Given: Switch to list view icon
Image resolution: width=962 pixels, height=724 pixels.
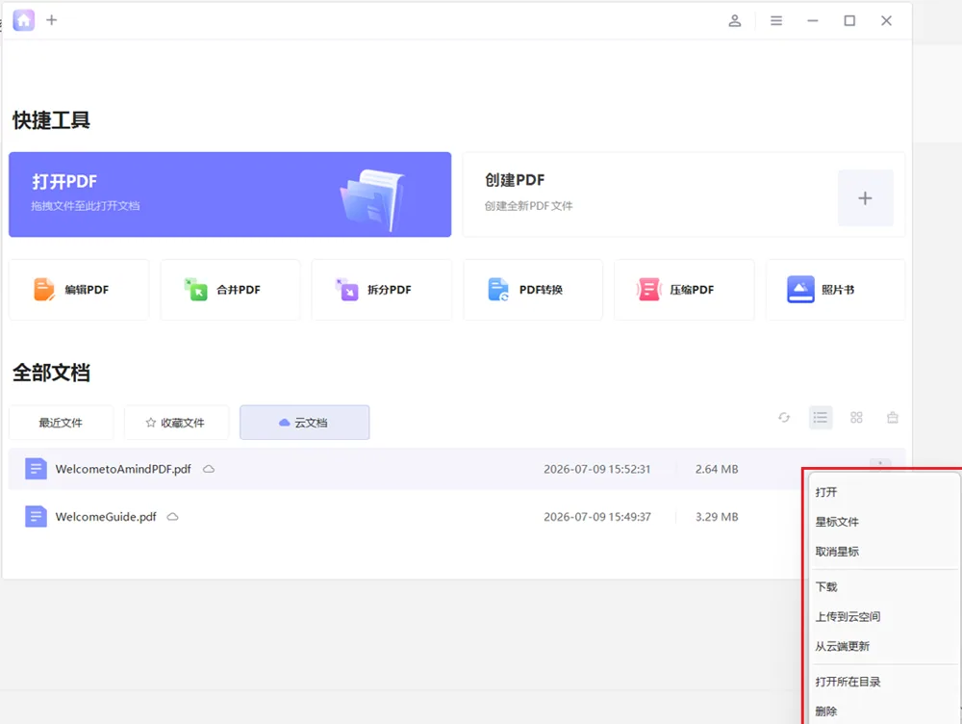Looking at the screenshot, I should (x=821, y=418).
